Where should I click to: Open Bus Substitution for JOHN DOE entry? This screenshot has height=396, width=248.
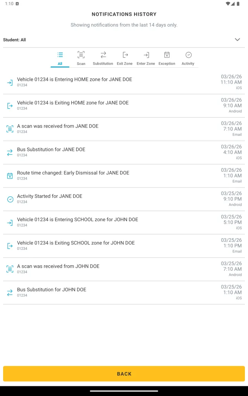pos(124,292)
